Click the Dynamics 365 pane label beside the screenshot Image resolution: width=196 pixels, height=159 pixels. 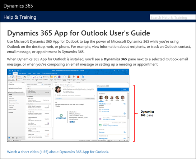[x=147, y=113]
